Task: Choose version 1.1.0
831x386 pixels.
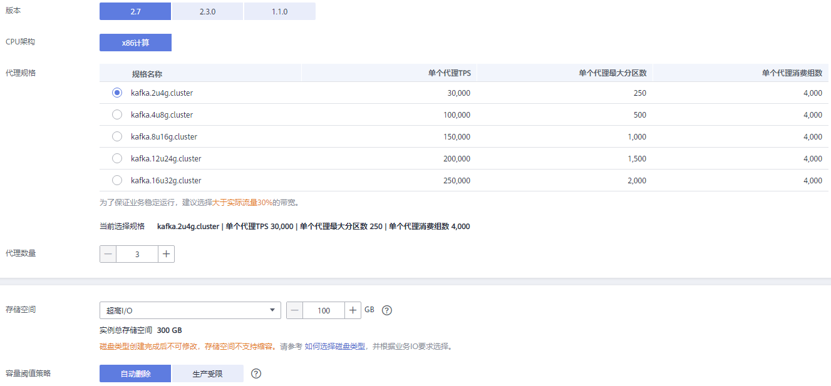Action: (279, 11)
